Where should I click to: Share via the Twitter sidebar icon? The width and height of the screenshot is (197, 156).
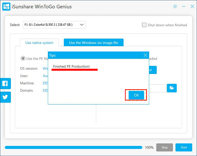pyautogui.click(x=5, y=97)
